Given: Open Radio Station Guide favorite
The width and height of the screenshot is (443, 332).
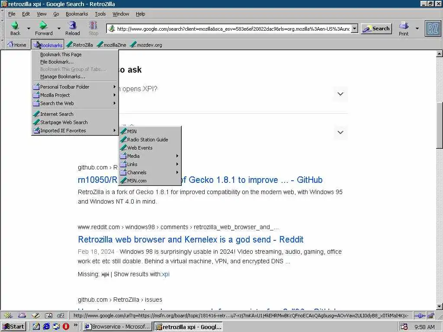Looking at the screenshot, I should pos(149,140).
